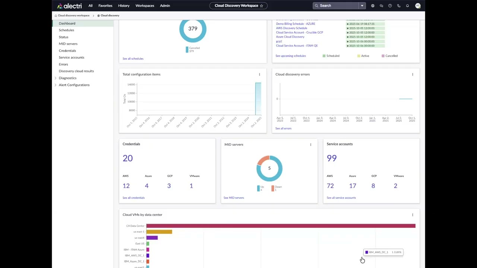The image size is (477, 268).
Task: Star the Cloud Discovery Workspace as favorite
Action: click(x=262, y=6)
